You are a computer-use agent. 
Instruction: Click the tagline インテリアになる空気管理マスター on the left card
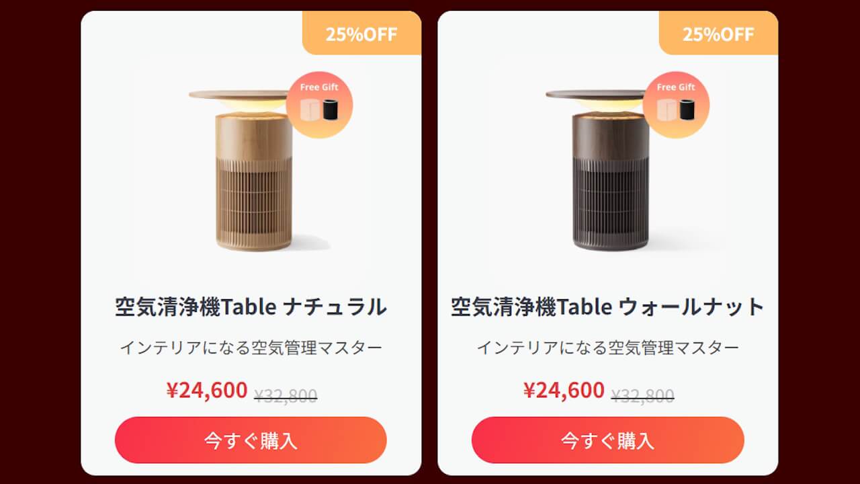251,344
